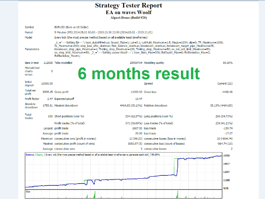This screenshot has height=199, width=265.
Task: Click the 'Period' row label
Action: click(29, 32)
